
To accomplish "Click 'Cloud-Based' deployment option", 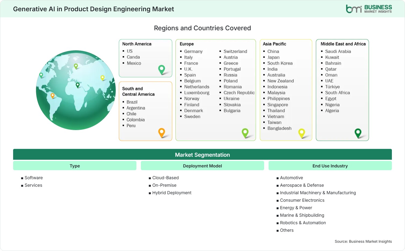I will coord(166,178).
